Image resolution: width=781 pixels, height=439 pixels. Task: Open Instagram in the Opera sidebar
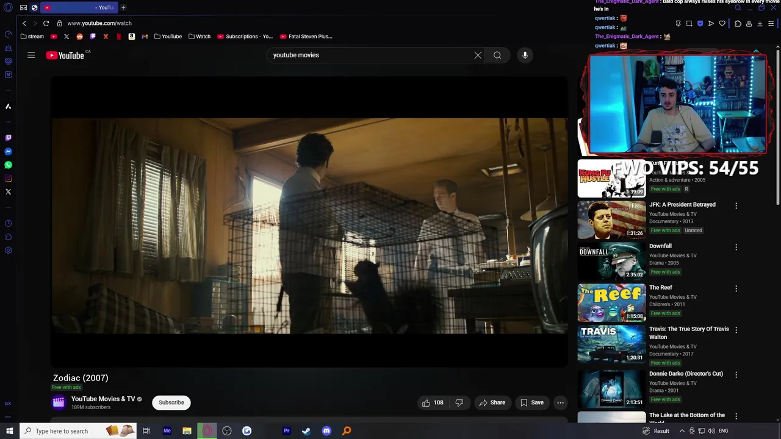(x=8, y=179)
